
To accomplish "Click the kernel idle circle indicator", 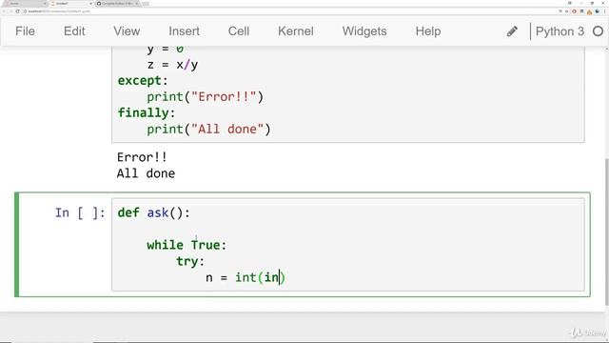I will pos(599,31).
